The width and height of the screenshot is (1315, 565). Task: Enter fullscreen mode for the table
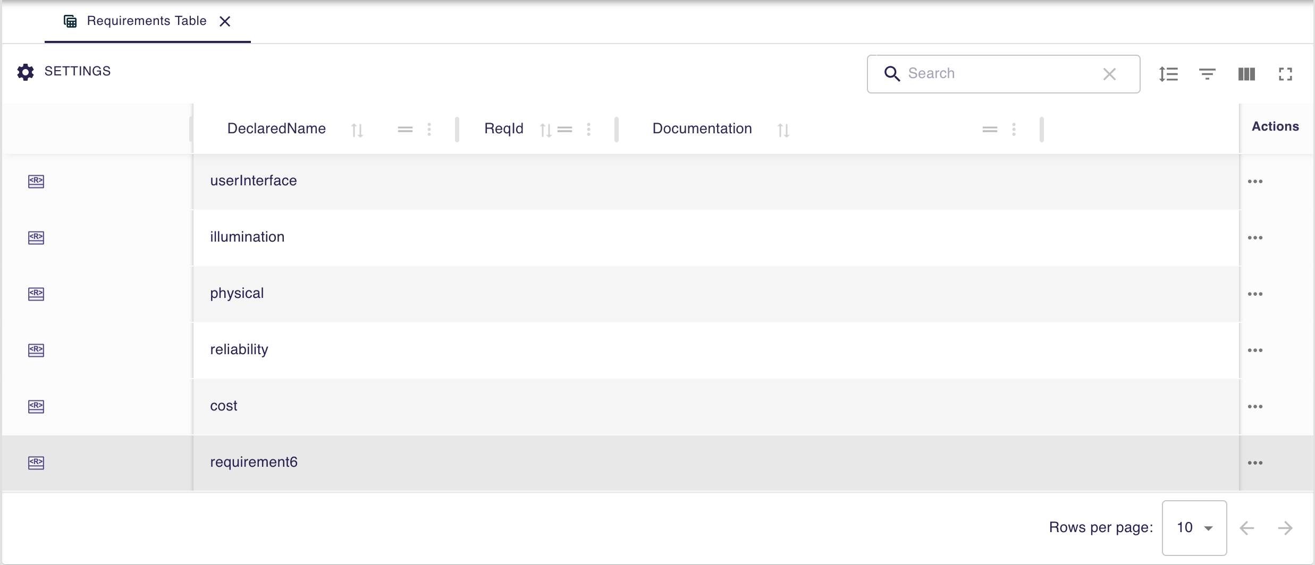pos(1286,74)
